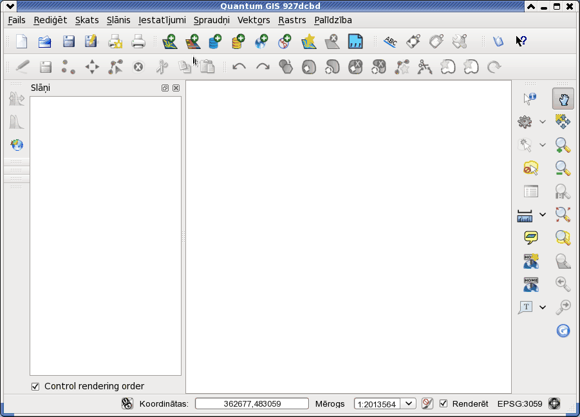Click the ABC labeling tool icon
580x417 pixels.
(x=390, y=41)
